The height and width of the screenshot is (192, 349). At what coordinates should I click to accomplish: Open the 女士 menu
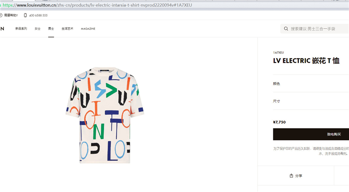coord(38,29)
